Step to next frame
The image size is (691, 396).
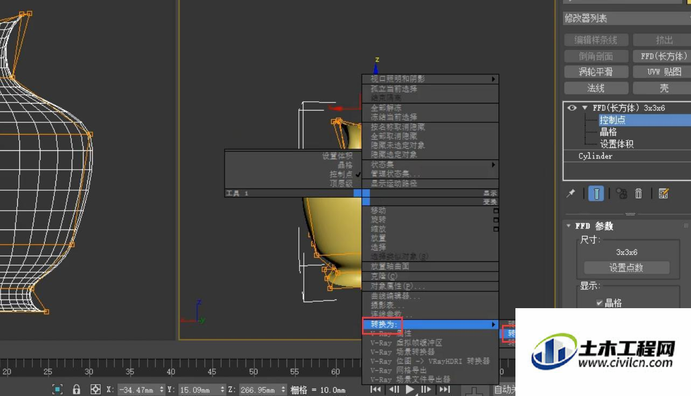(x=427, y=389)
